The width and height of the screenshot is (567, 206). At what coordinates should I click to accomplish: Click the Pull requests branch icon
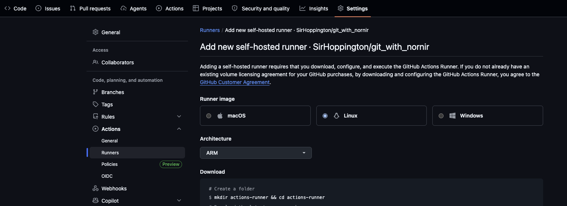click(73, 8)
